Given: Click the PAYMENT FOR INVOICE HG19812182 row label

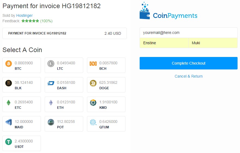Looking at the screenshot, I should 37,33.
